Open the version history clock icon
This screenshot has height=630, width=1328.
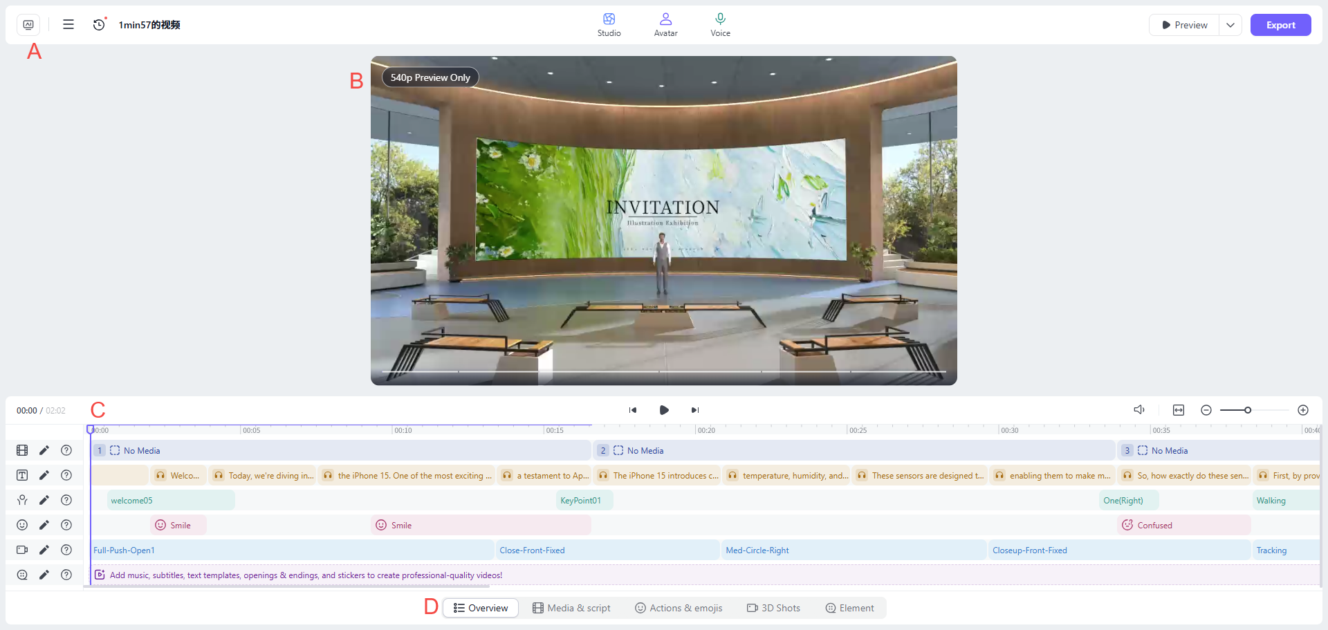coord(100,25)
